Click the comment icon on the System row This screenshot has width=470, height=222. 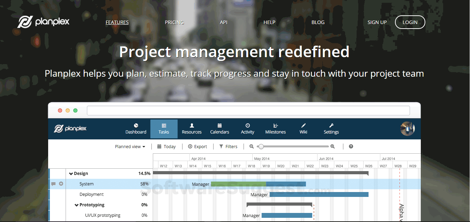pos(53,184)
